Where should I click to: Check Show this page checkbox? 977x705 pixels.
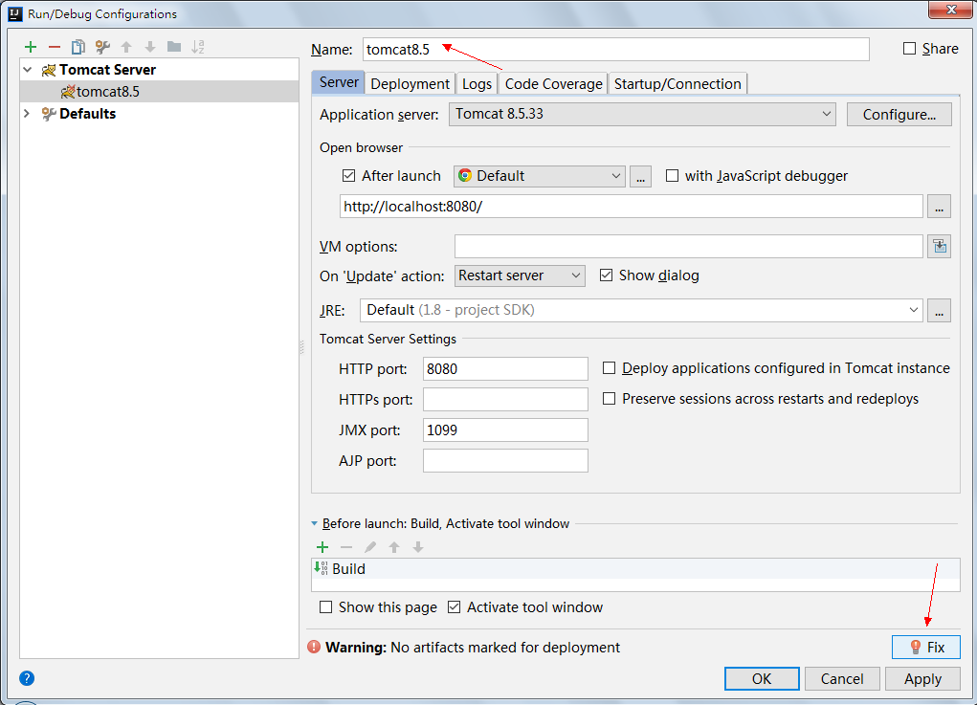coord(326,607)
